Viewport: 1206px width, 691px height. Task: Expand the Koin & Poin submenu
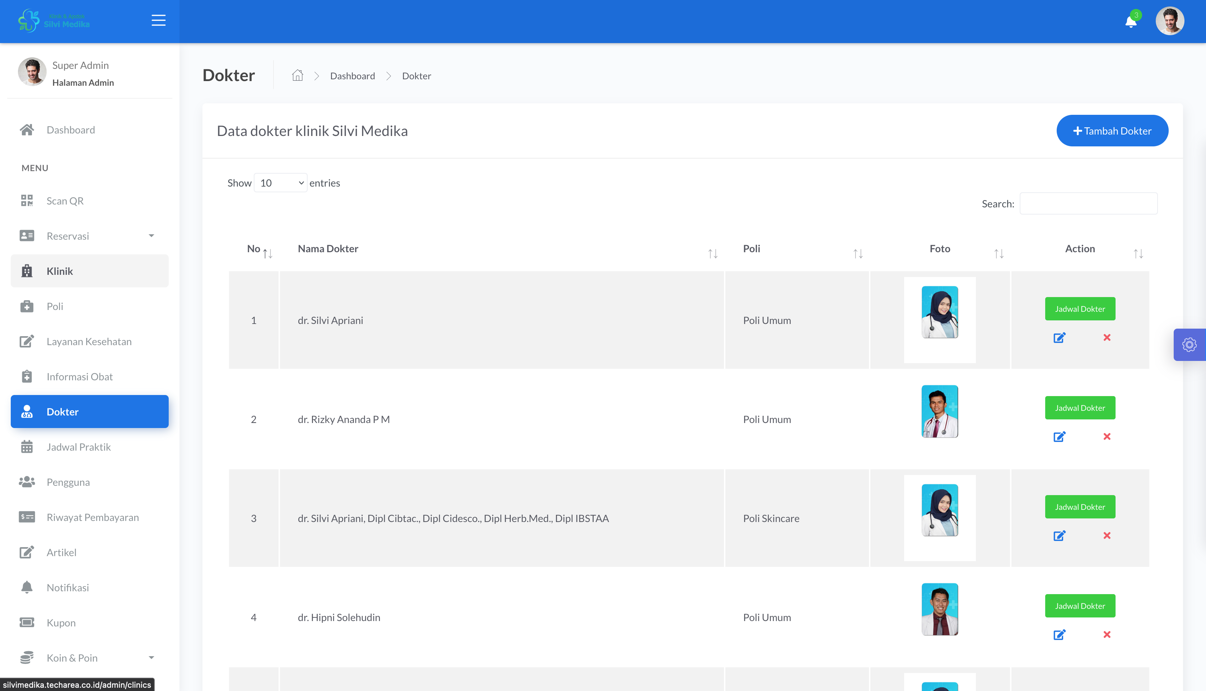point(89,658)
